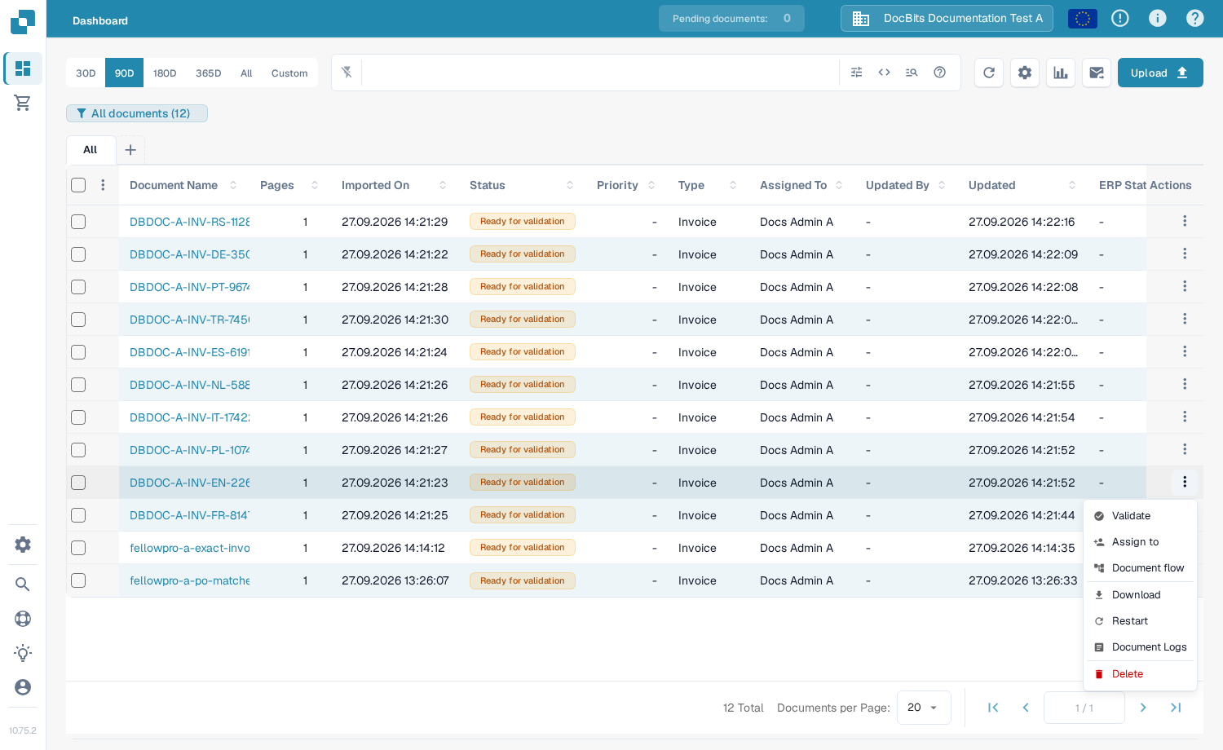Click the search magnifier in left sidebar

tap(23, 584)
